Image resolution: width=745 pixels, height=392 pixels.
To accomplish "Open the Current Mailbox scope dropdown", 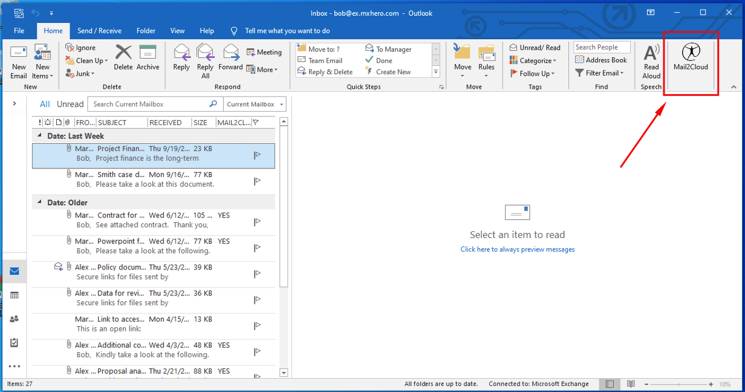I will click(x=255, y=104).
